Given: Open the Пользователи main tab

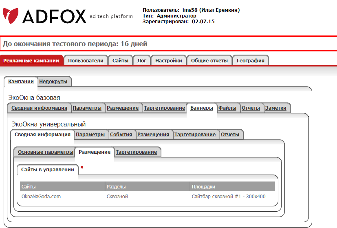Looking at the screenshot, I should coord(86,61).
